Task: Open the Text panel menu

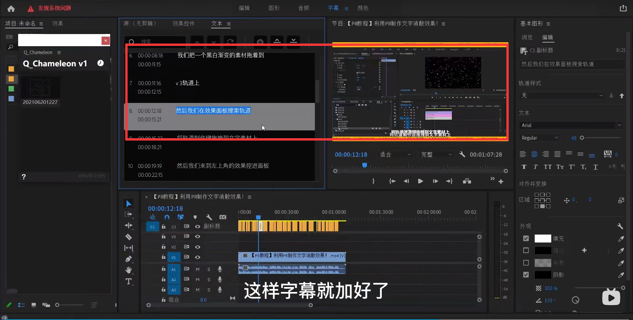Action: point(229,24)
